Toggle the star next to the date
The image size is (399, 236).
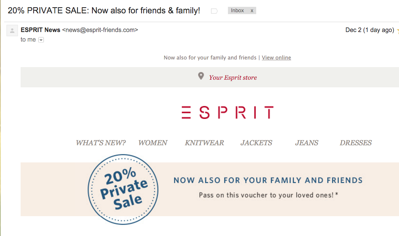397,31
